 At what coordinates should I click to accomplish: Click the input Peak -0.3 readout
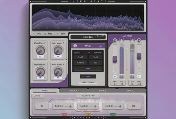(121, 83)
